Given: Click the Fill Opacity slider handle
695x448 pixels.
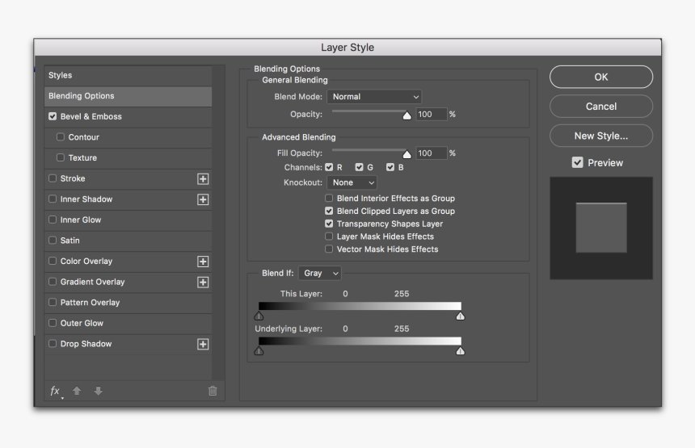Looking at the screenshot, I should (406, 154).
